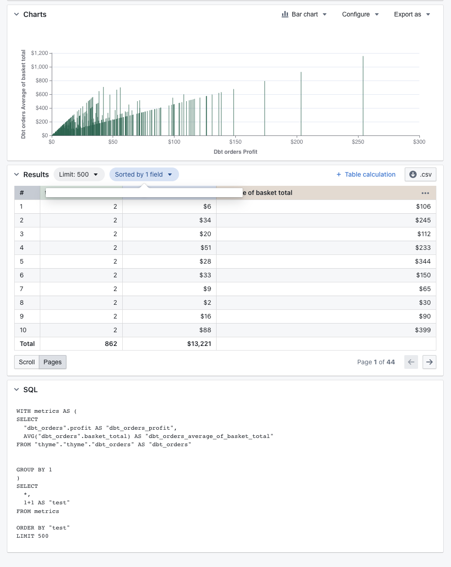Add a Table calculation
The image size is (451, 567).
tap(366, 174)
